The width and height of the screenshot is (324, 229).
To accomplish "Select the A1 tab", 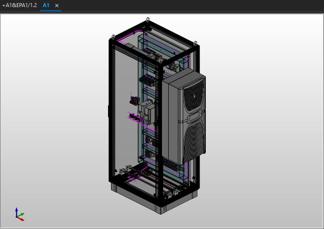I will pos(46,5).
